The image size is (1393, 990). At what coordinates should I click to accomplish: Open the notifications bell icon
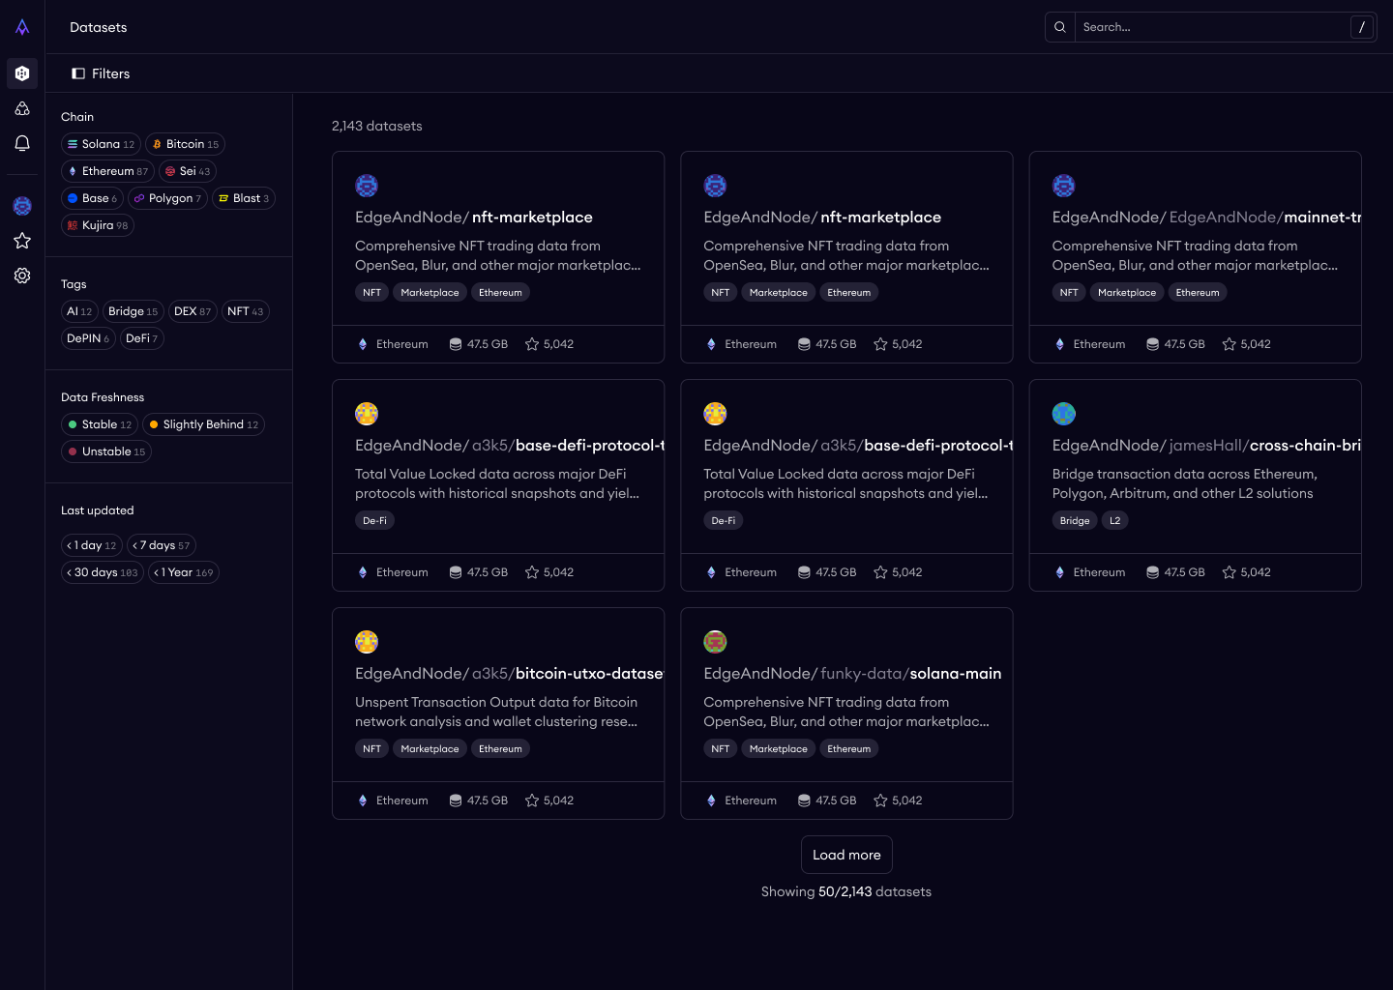point(22,143)
